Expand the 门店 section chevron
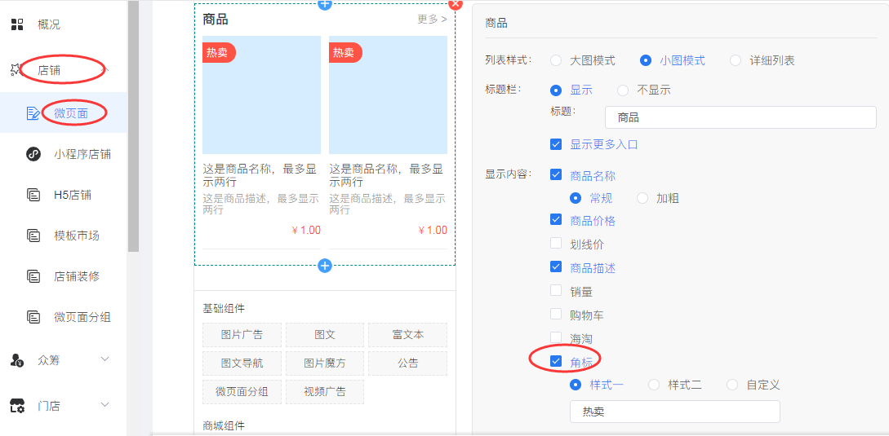This screenshot has width=889, height=436. (x=104, y=405)
